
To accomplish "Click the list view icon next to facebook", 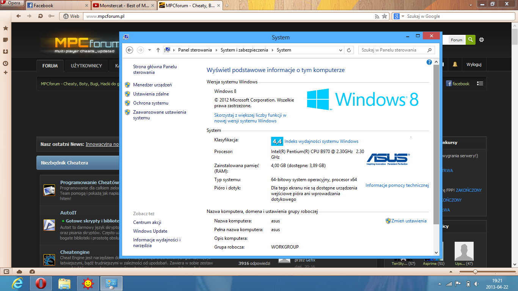I will (480, 84).
